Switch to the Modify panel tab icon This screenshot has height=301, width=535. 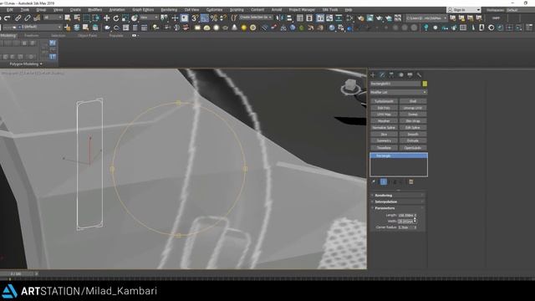382,74
